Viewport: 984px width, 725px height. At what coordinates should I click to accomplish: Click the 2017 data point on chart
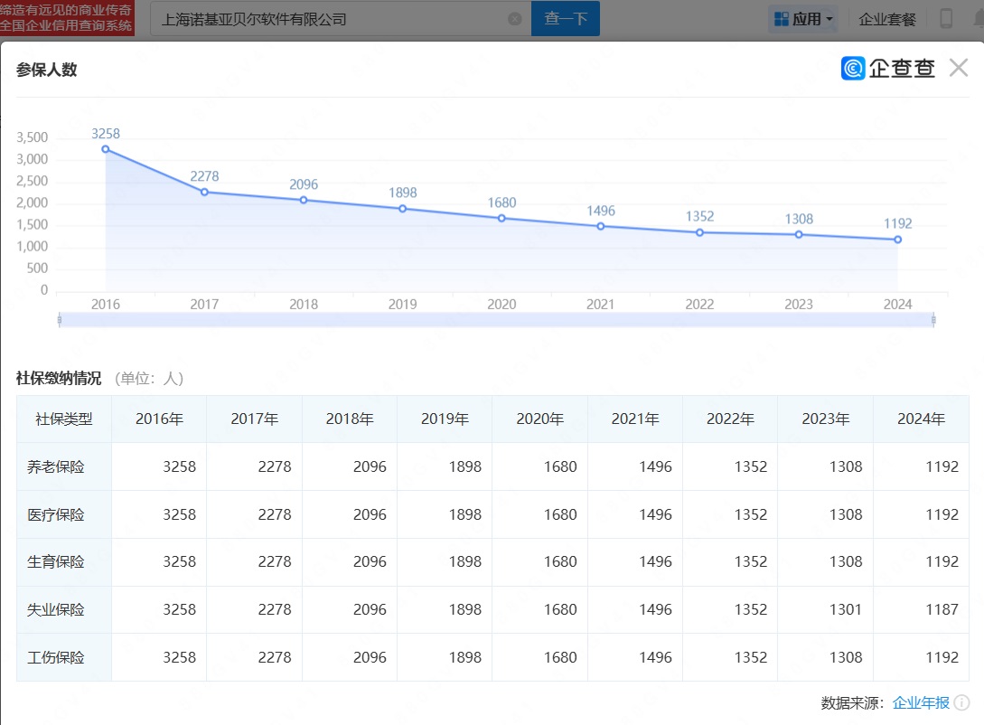tap(204, 192)
